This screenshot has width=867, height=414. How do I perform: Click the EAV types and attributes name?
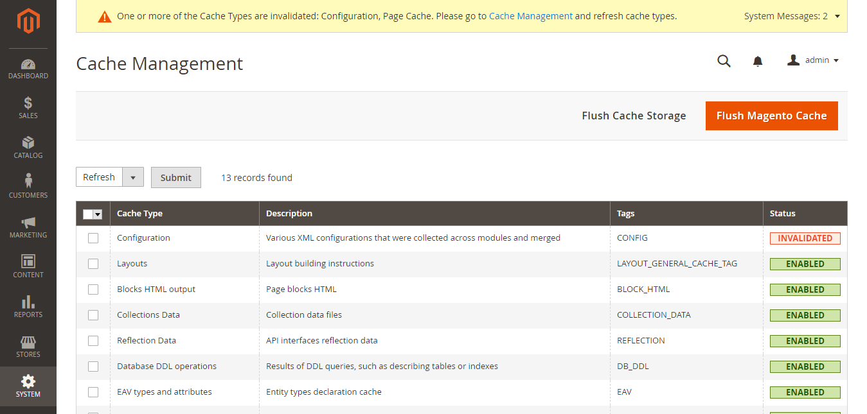(x=165, y=392)
